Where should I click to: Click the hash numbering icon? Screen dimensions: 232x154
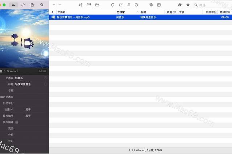pos(128,5)
